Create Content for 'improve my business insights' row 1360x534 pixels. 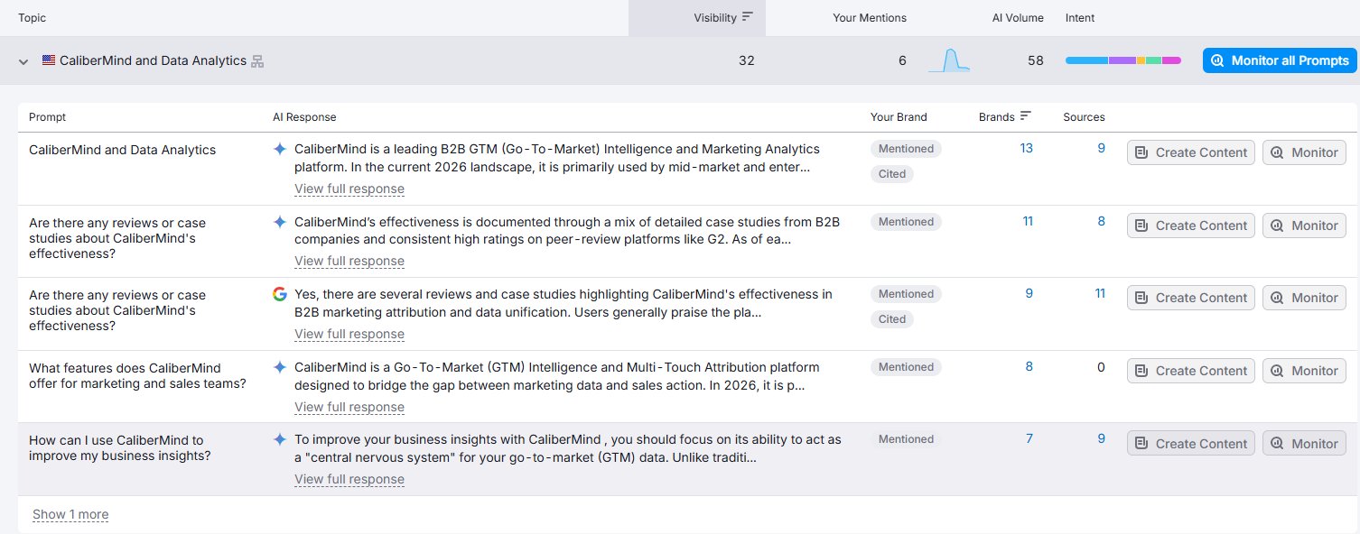1191,443
